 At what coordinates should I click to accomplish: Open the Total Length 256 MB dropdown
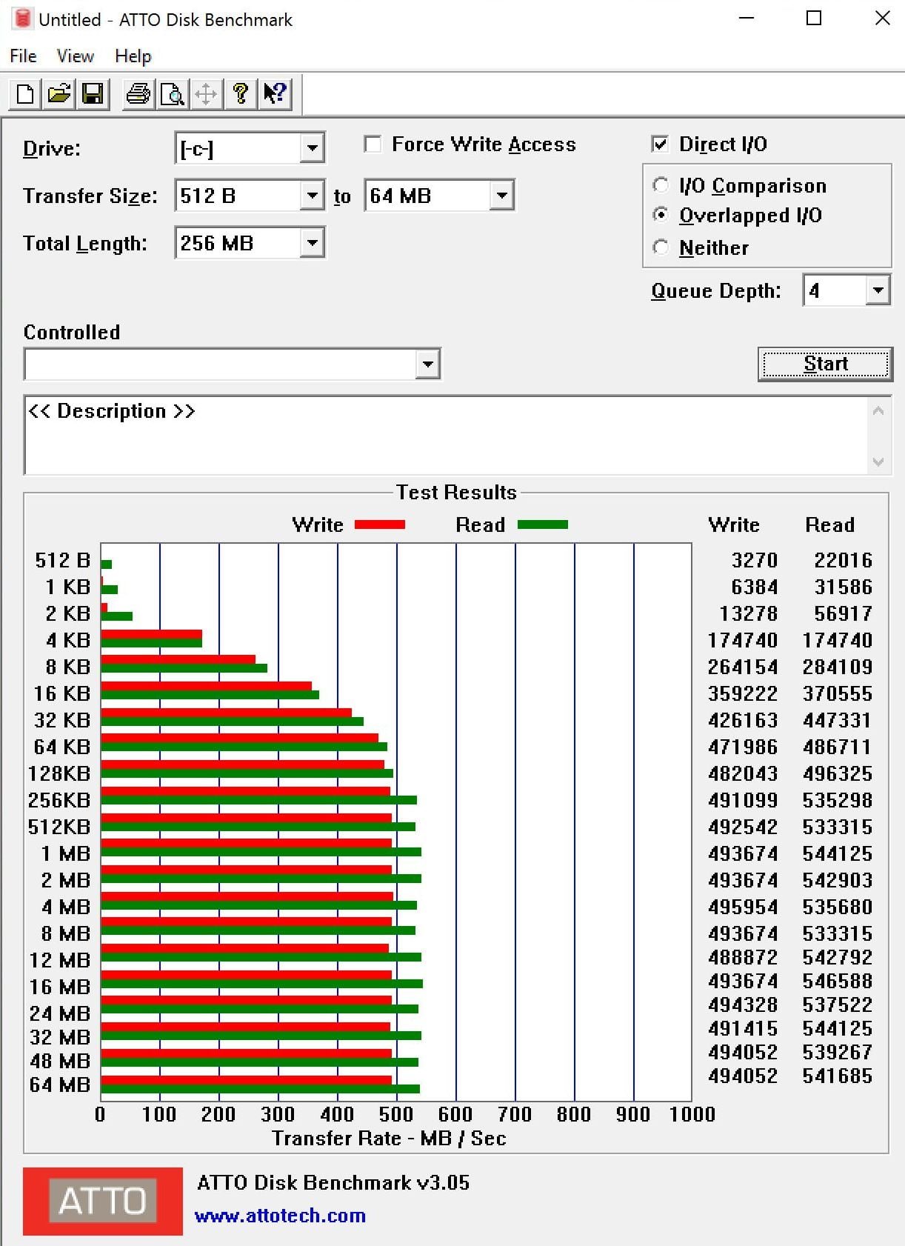313,243
